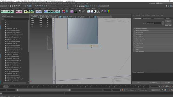Click the Hide button in Attribute Editor
Screen dimensions: 173x97
pos(170,25)
